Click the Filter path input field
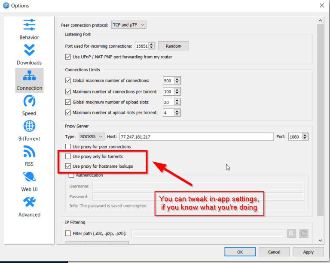This screenshot has width=330, height=263. pyautogui.click(x=208, y=233)
